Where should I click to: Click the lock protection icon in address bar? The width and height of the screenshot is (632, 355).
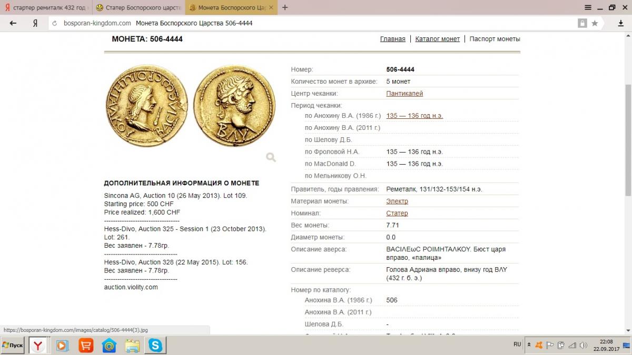point(582,23)
